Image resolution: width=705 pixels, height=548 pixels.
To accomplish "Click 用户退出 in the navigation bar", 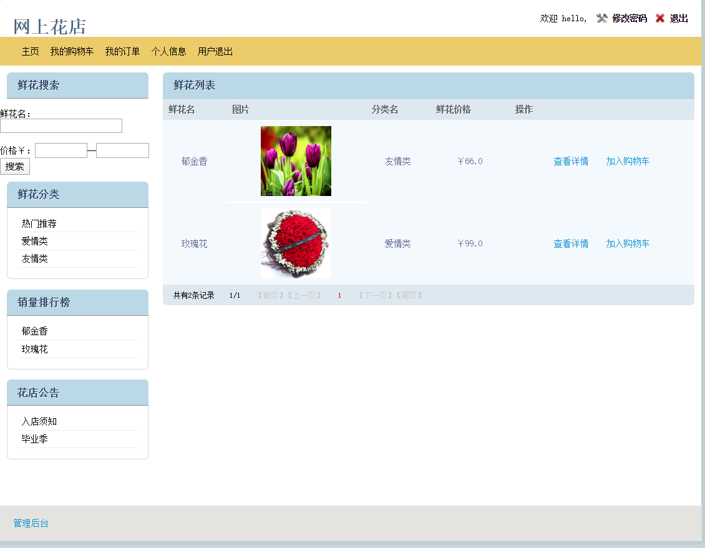I will click(215, 51).
